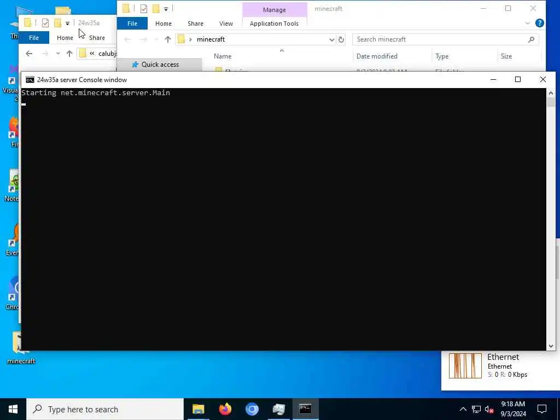
Task: Click the muted volume tray icon
Action: [489, 409]
